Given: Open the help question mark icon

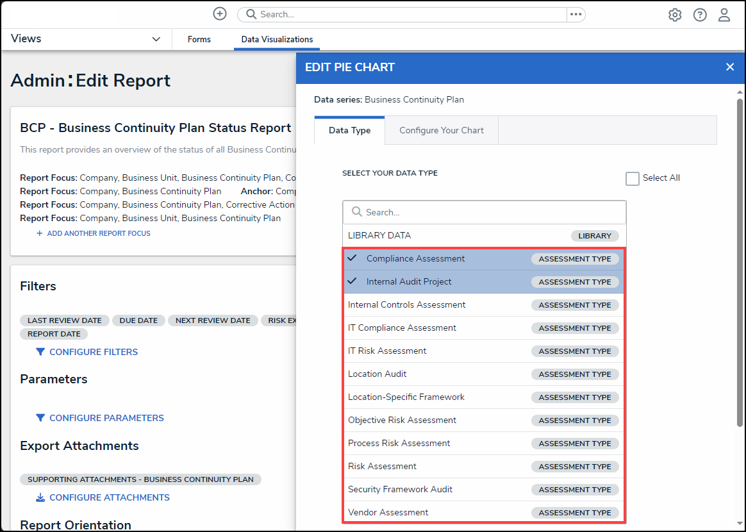Looking at the screenshot, I should tap(700, 15).
